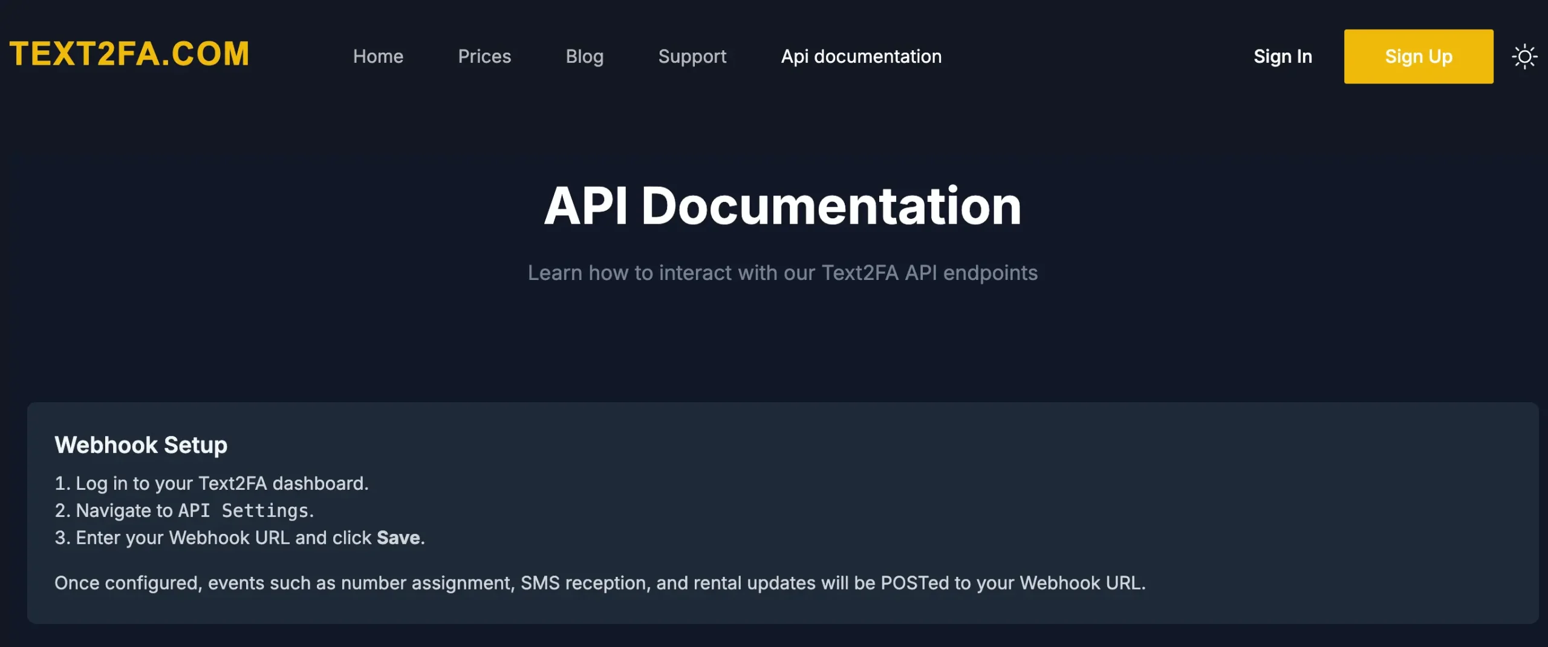
Task: Click the Sign In link
Action: [1282, 56]
